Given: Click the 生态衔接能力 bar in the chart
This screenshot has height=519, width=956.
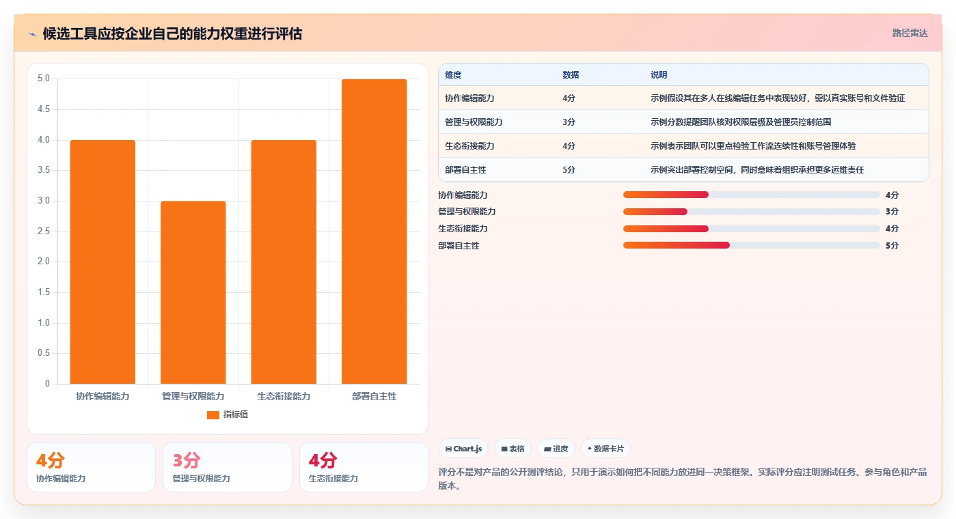Looking at the screenshot, I should (x=284, y=262).
